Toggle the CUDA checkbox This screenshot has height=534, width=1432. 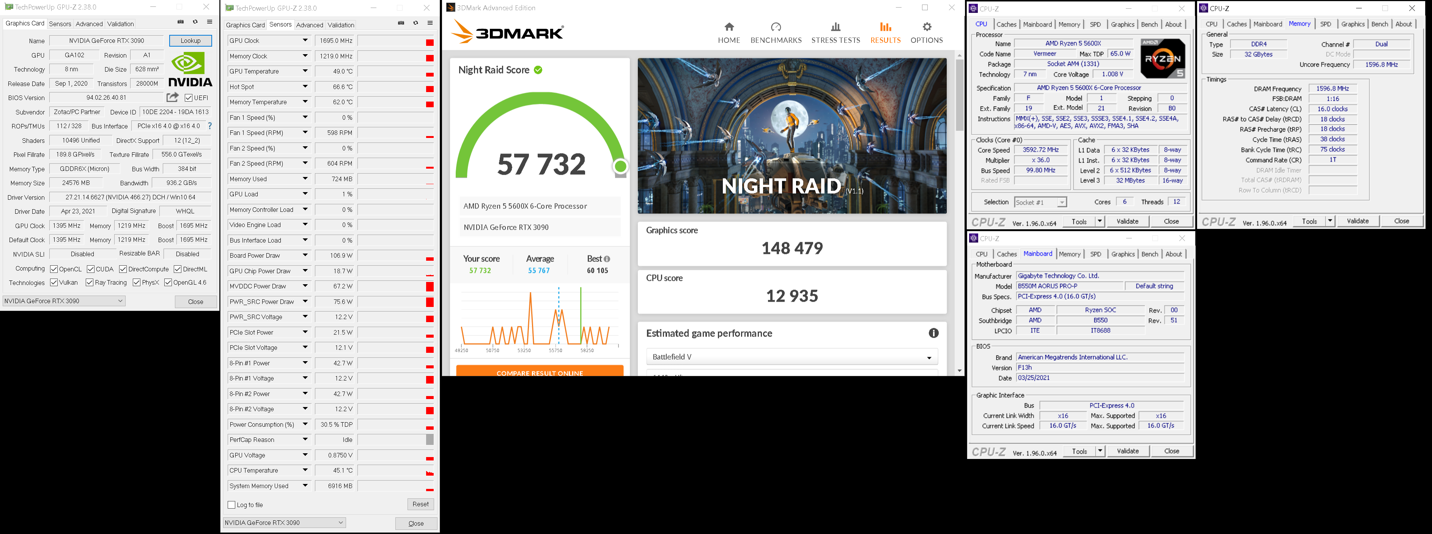pos(91,269)
